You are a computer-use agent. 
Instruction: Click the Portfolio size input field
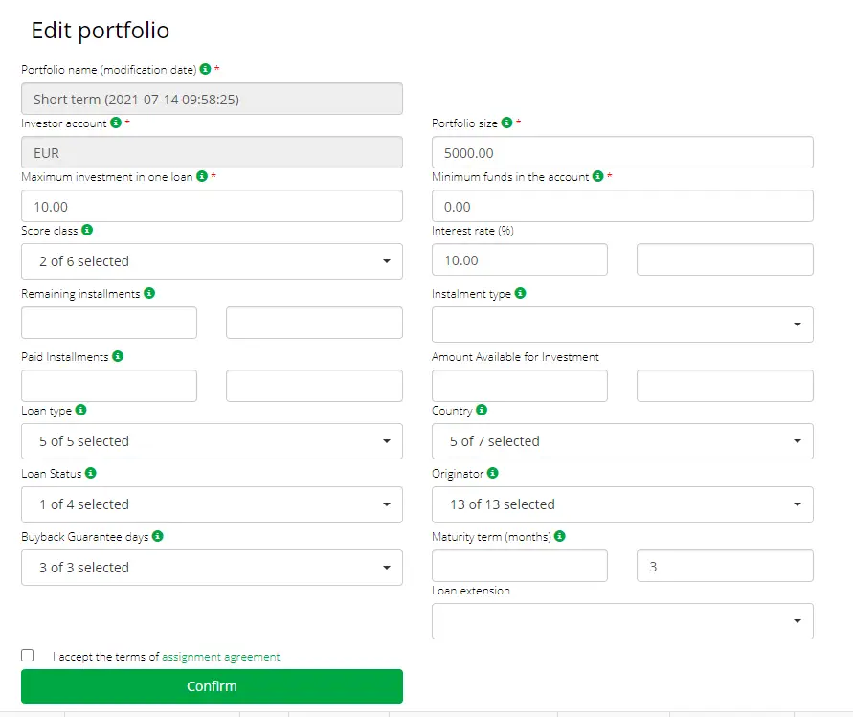pyautogui.click(x=622, y=152)
